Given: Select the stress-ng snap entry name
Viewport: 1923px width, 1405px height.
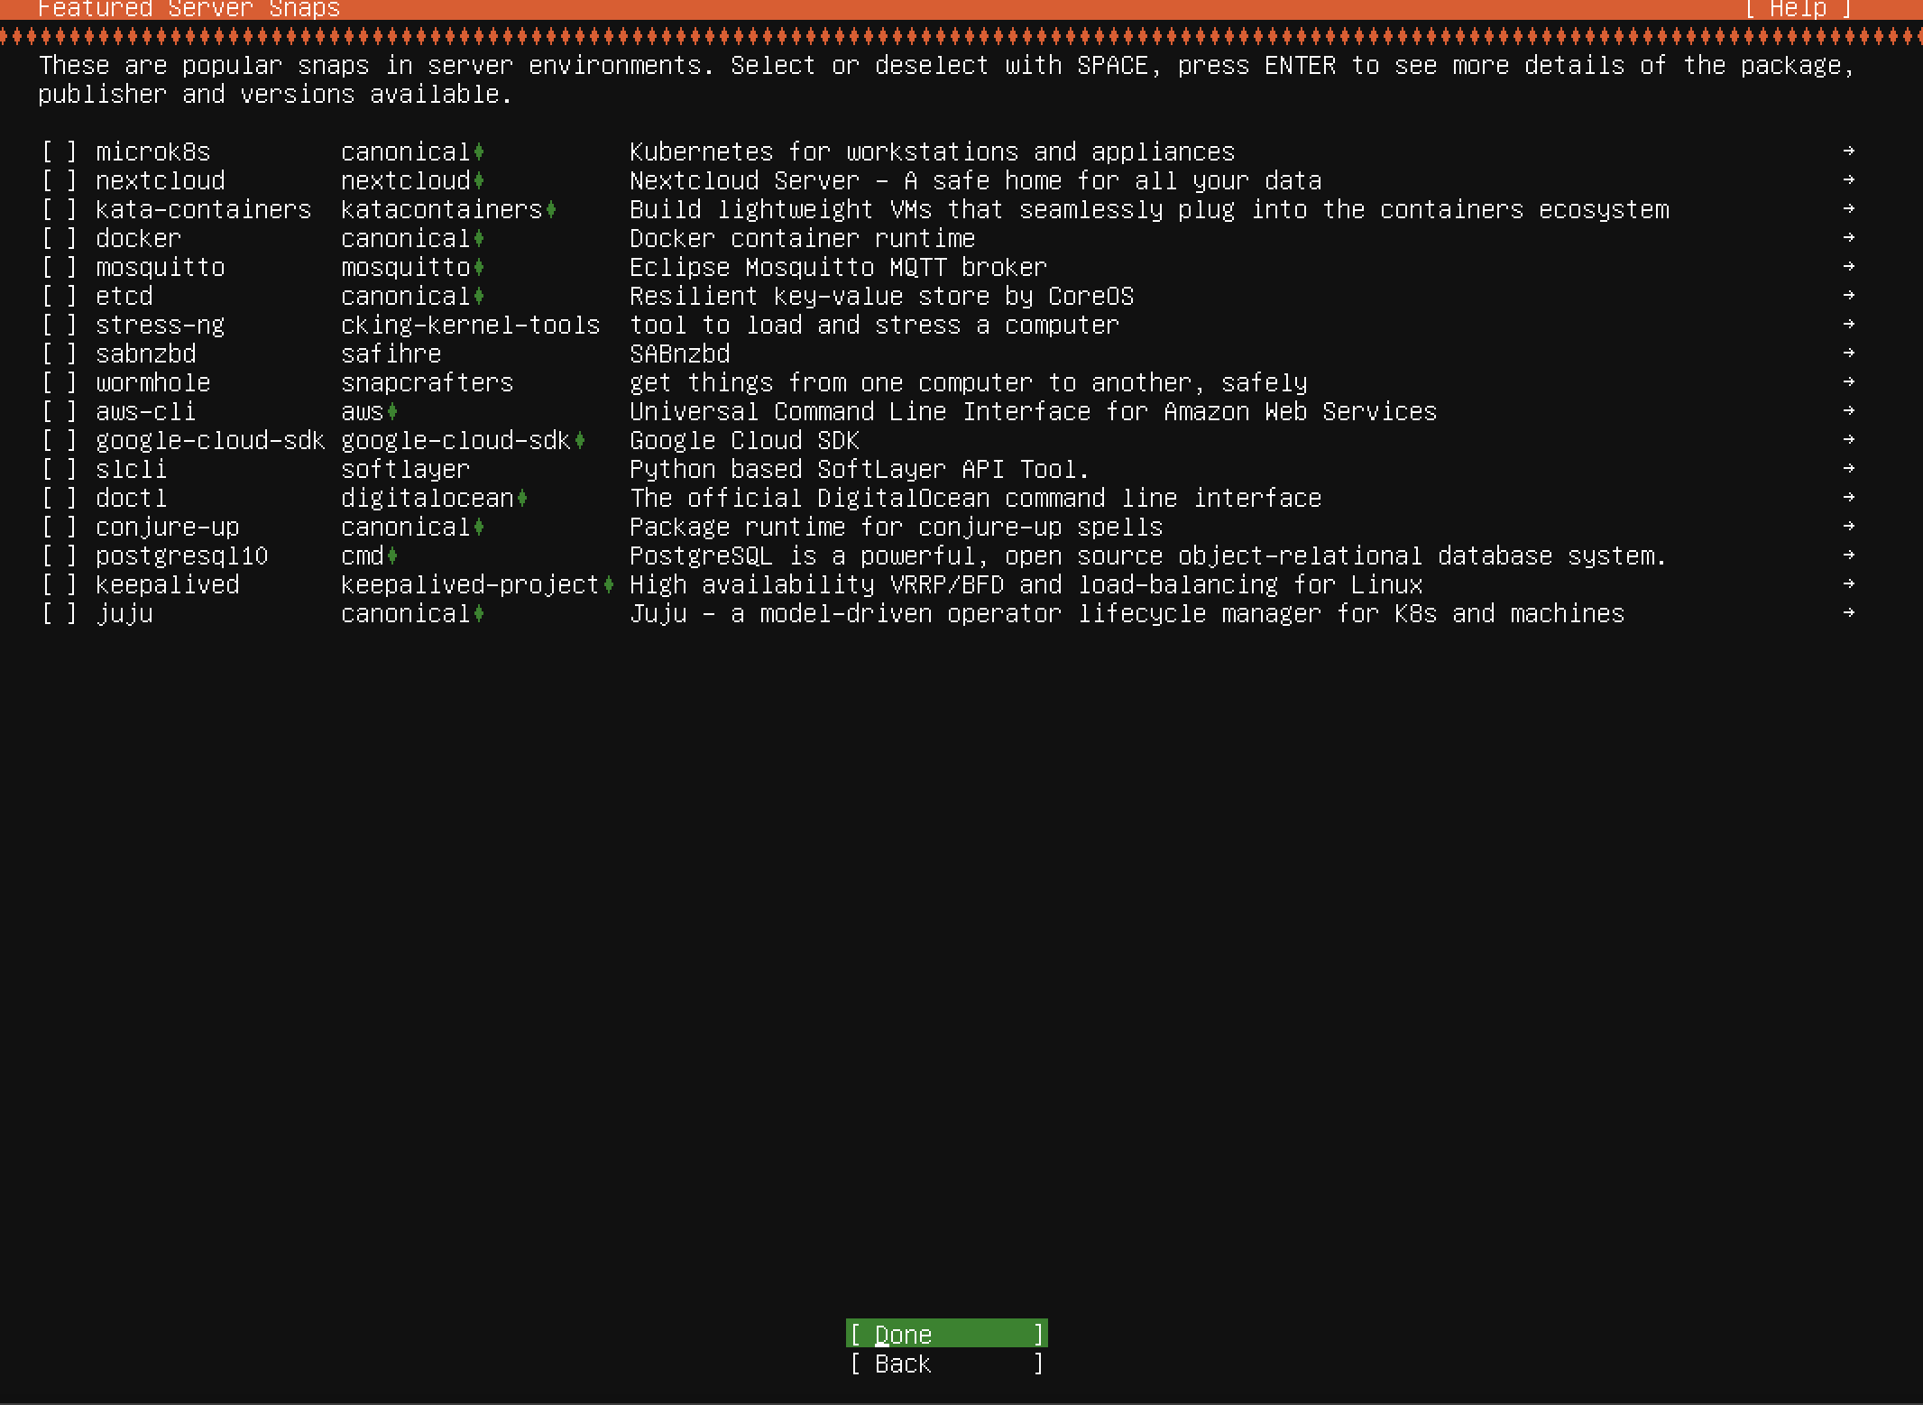Looking at the screenshot, I should pos(160,326).
